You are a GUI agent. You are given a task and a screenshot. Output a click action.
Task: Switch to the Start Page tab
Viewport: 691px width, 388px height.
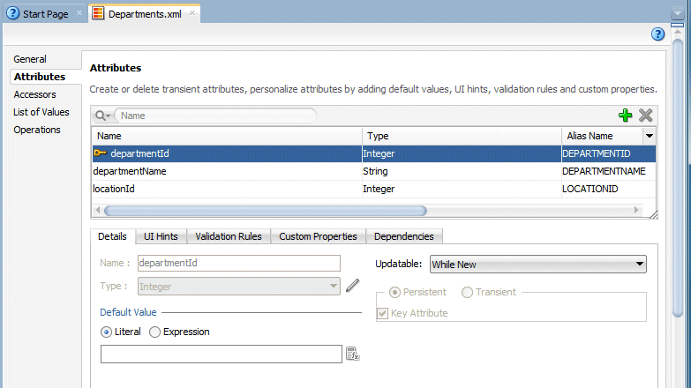click(x=45, y=13)
